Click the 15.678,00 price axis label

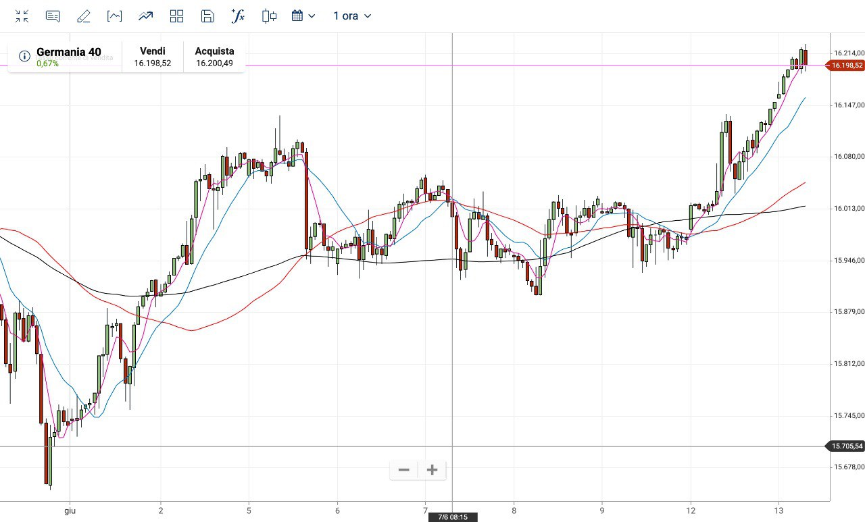(x=849, y=467)
